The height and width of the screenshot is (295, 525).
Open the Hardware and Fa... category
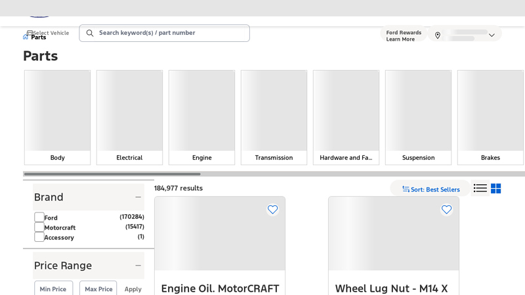point(346,117)
